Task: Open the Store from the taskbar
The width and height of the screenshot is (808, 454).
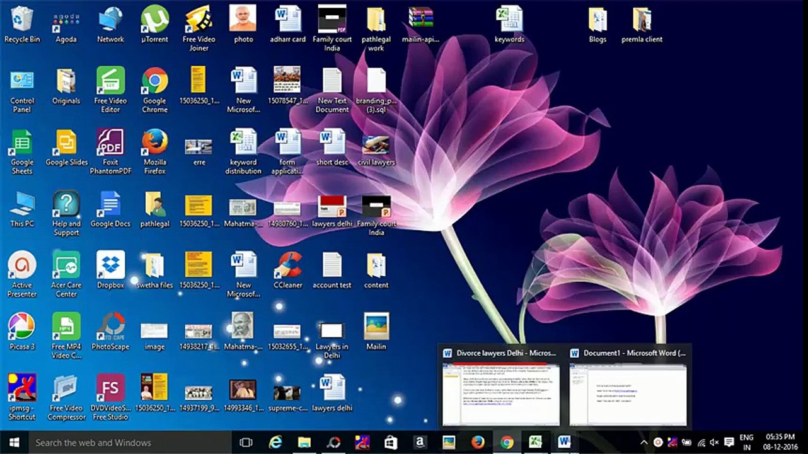Action: [391, 442]
